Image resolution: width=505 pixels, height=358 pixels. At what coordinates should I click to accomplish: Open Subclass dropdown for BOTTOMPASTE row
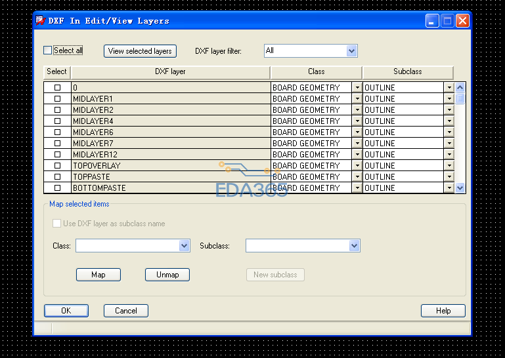pyautogui.click(x=449, y=188)
